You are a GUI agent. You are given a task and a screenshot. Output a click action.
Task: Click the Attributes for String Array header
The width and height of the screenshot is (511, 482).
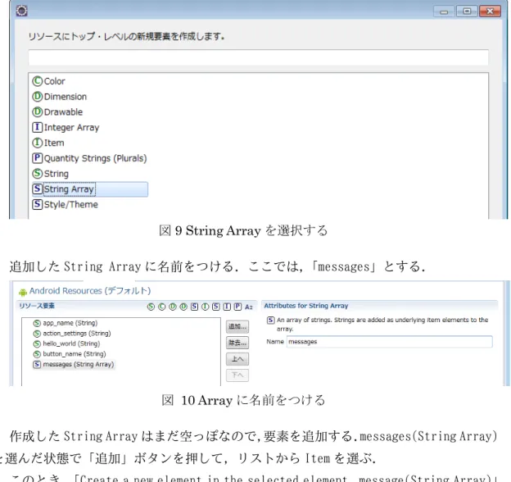(x=306, y=306)
